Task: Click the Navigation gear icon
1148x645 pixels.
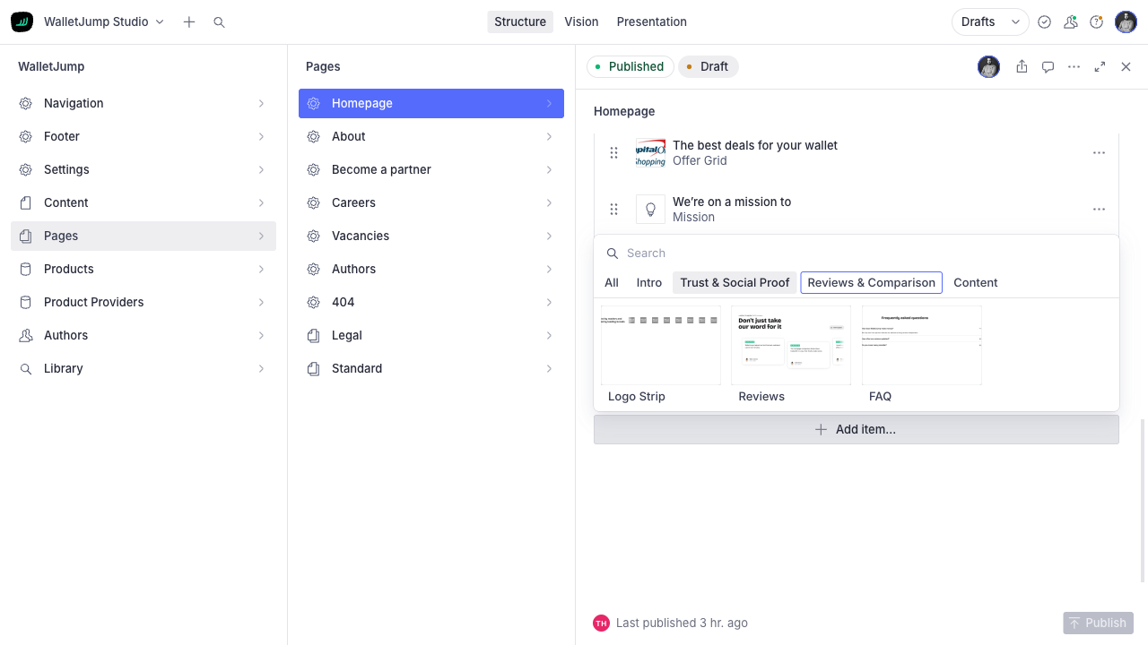Action: pyautogui.click(x=26, y=103)
